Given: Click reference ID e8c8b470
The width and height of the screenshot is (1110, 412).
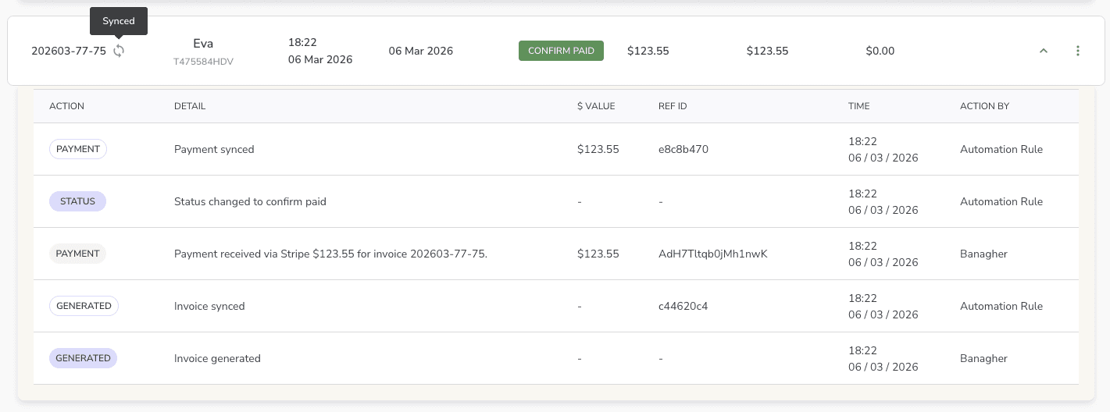Looking at the screenshot, I should (683, 149).
